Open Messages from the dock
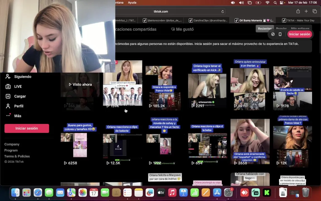This screenshot has width=321, height=201. [x=49, y=193]
